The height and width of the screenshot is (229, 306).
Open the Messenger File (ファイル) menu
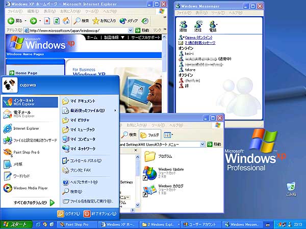click(x=184, y=13)
